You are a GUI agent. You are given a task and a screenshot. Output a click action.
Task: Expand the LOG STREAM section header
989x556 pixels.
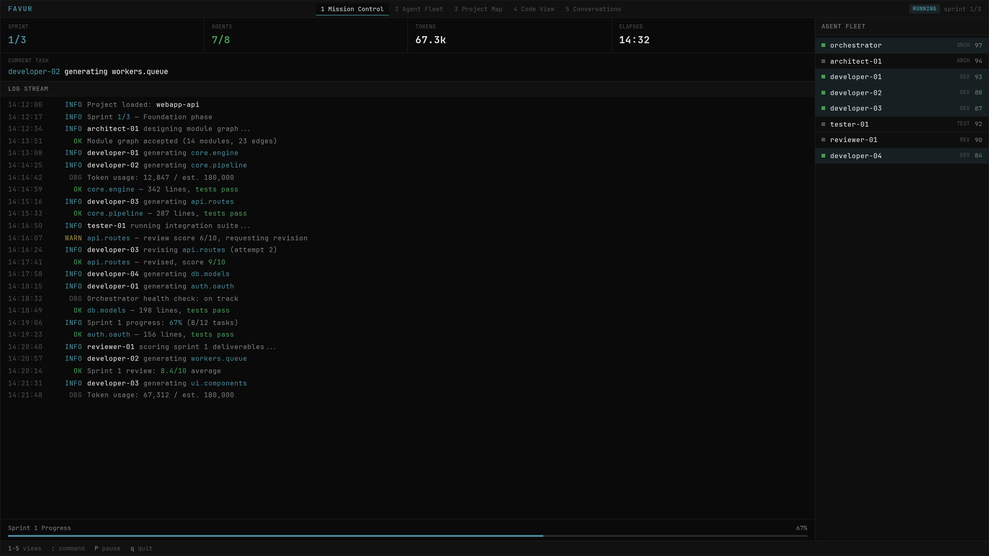28,88
